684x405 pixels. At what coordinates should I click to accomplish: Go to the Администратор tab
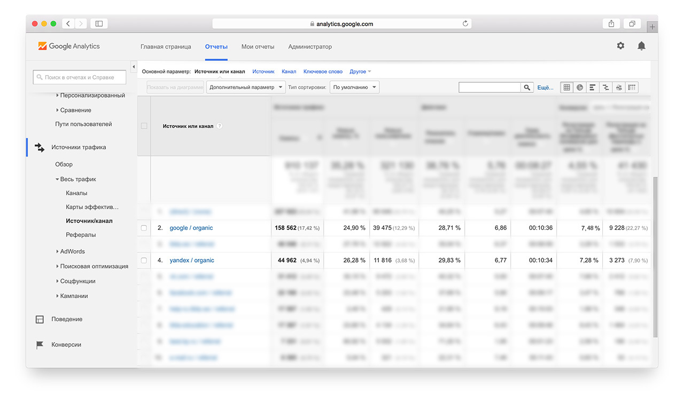310,46
